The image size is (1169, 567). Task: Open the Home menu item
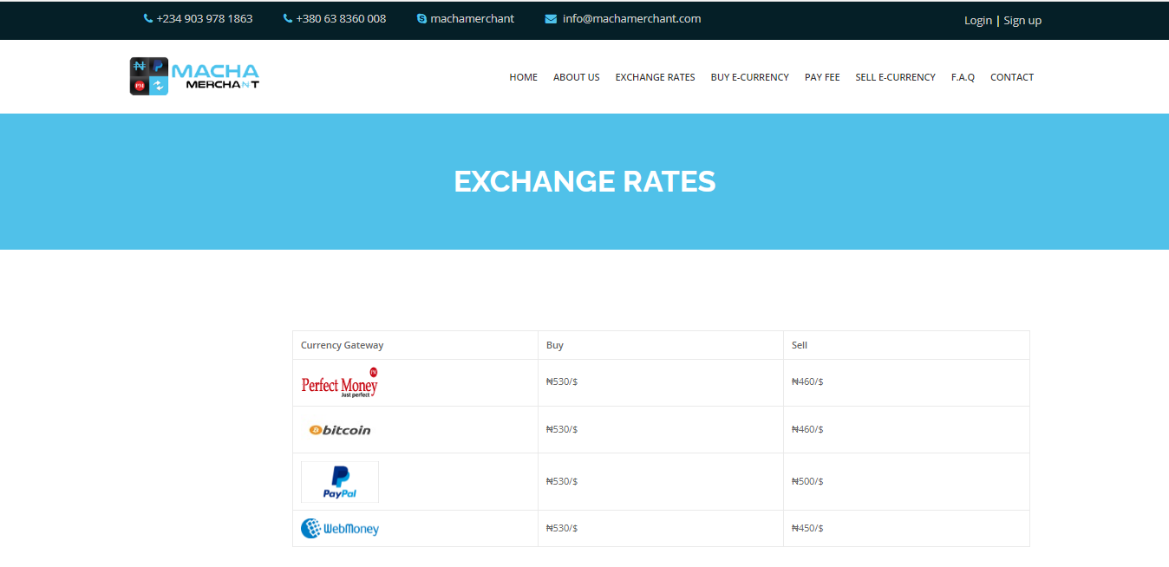[523, 77]
